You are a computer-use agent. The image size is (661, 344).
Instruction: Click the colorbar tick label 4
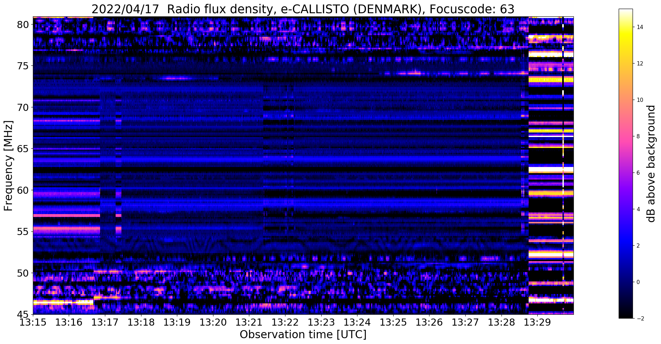pos(638,209)
